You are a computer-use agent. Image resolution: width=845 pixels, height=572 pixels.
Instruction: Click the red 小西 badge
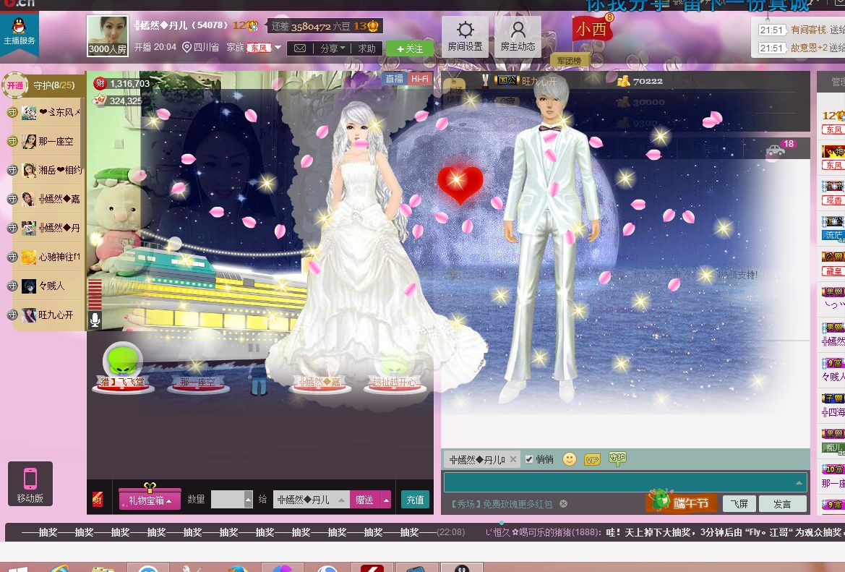592,29
